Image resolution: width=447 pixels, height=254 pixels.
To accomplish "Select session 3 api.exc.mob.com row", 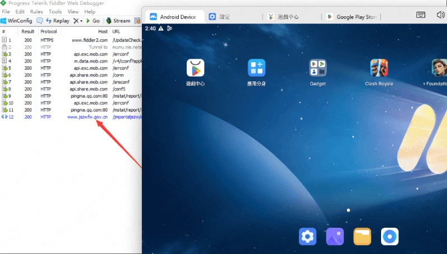I will coord(71,54).
